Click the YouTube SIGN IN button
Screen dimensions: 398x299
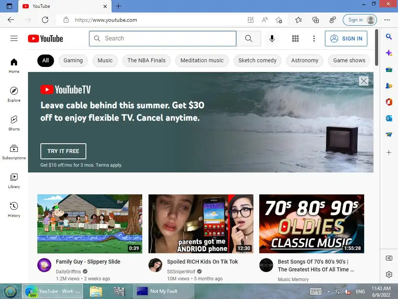pos(346,39)
